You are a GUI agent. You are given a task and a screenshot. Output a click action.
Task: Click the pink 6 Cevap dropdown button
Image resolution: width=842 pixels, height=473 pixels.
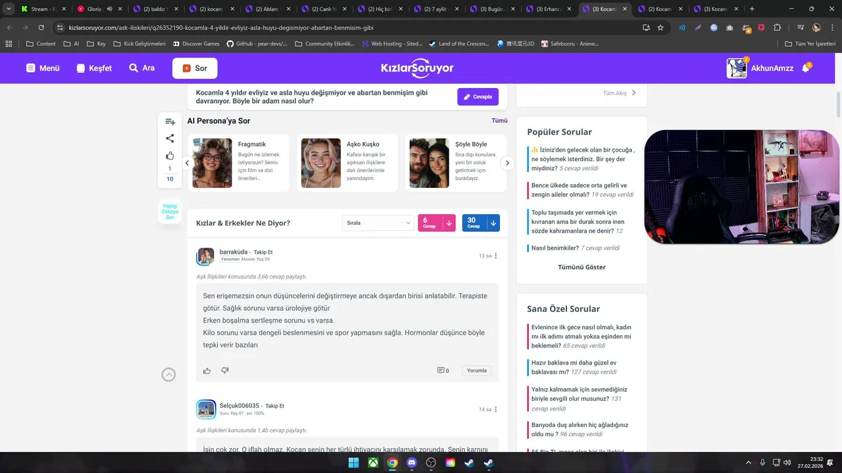(x=437, y=223)
